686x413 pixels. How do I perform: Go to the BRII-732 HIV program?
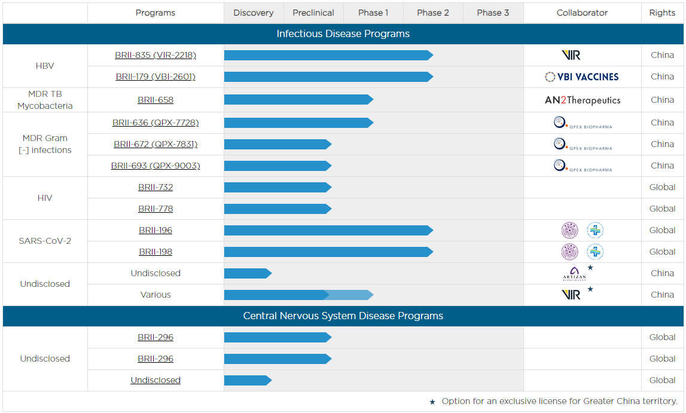point(156,187)
